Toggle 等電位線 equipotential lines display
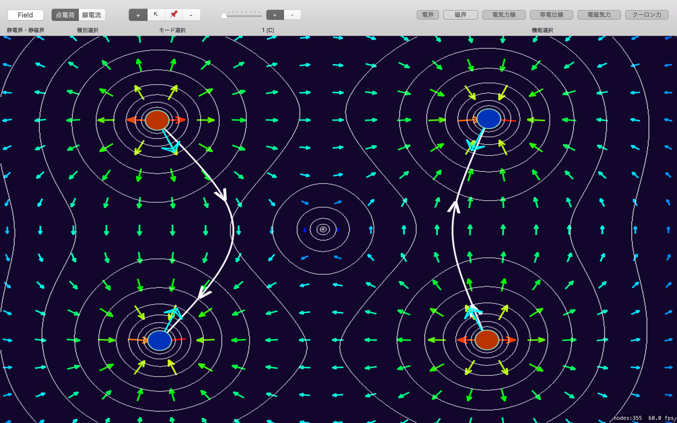 551,15
